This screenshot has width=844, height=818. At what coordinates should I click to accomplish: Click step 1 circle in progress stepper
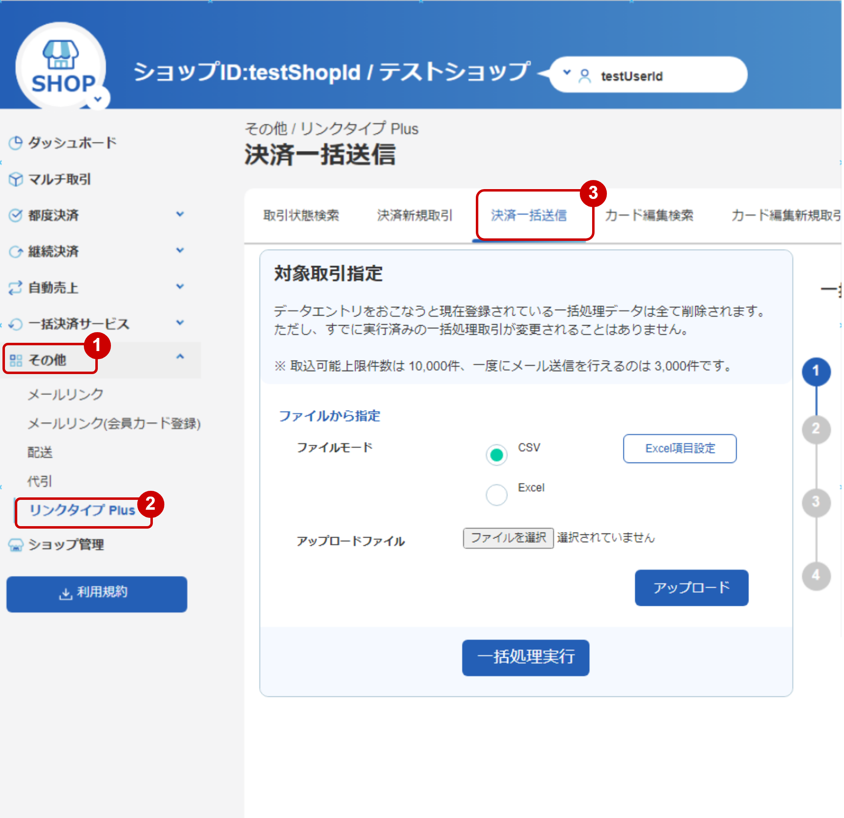point(816,371)
